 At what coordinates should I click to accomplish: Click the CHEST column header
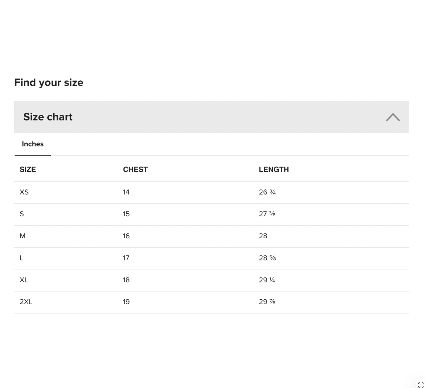[x=135, y=169]
